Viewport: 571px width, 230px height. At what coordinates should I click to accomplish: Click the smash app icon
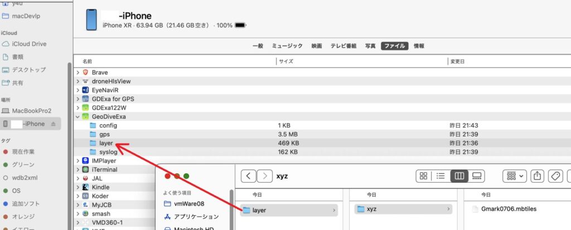85,214
